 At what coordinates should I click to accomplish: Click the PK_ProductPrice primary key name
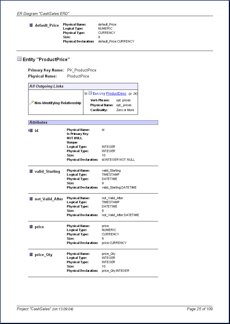tap(82, 70)
